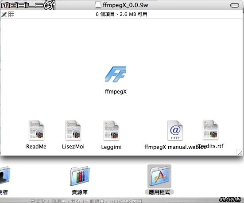The height and width of the screenshot is (203, 244).
Task: Select the ffmpegX application icon
Action: pos(116,74)
